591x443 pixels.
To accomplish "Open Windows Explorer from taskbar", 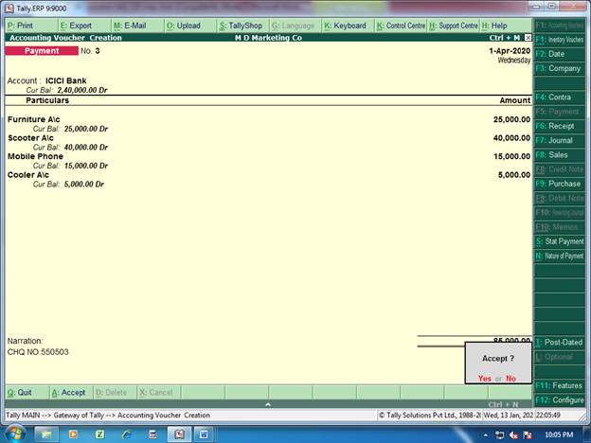I will pos(46,434).
